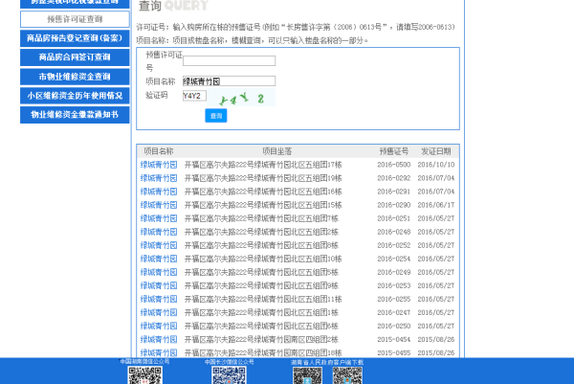Open 绿城青竹园 link for permit 2016-0251
This screenshot has height=384, width=574.
point(159,218)
